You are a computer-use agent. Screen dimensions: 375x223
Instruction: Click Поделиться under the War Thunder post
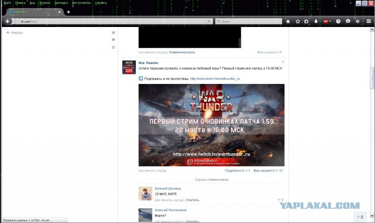(x=237, y=171)
